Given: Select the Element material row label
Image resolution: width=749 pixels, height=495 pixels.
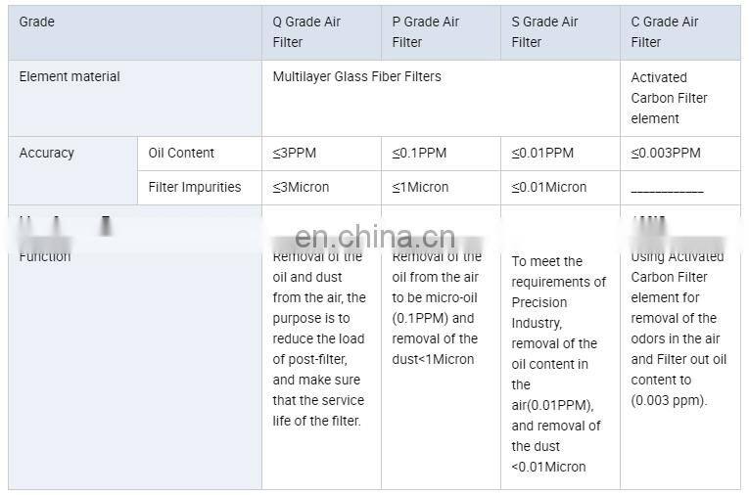Looking at the screenshot, I should [x=70, y=76].
